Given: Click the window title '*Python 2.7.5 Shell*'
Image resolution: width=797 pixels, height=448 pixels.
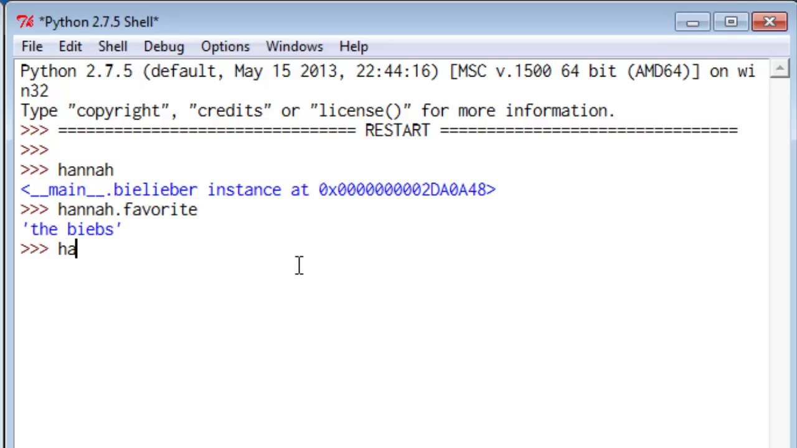Looking at the screenshot, I should [99, 22].
